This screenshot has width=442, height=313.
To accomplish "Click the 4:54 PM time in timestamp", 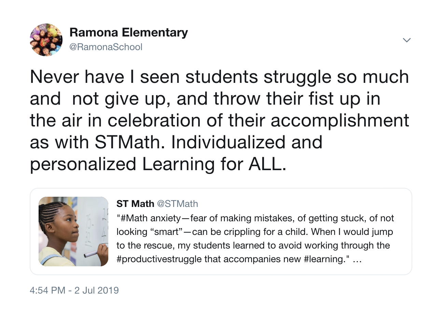I will tap(47, 290).
